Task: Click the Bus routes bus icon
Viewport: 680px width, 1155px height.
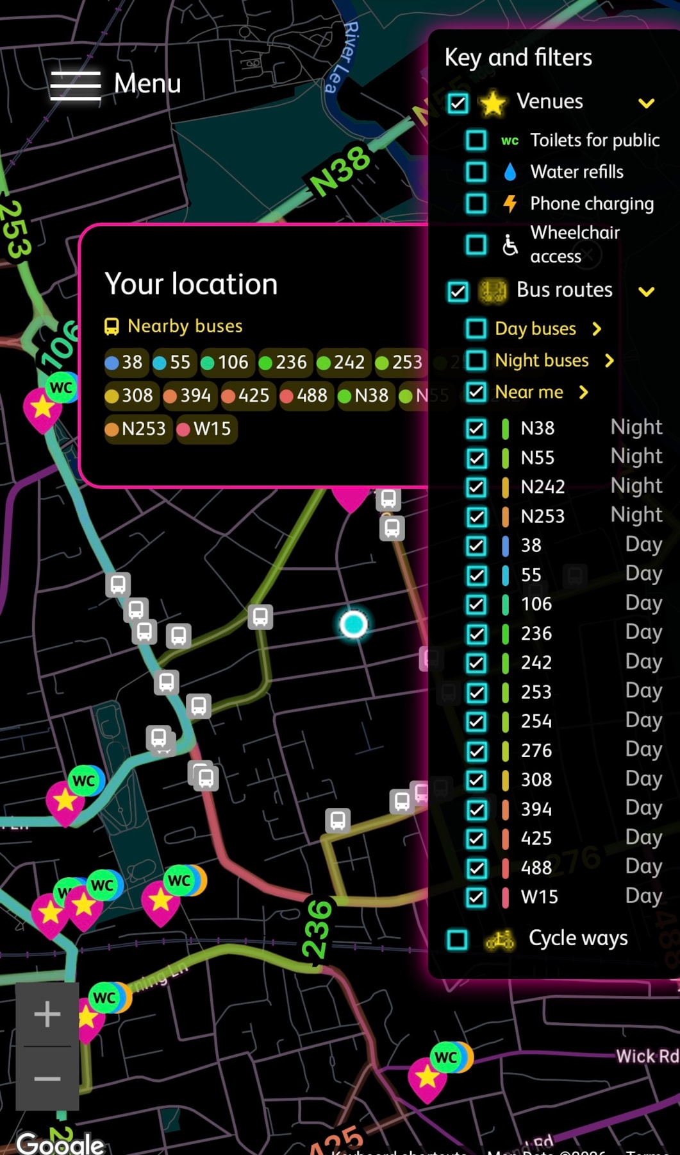Action: point(492,291)
